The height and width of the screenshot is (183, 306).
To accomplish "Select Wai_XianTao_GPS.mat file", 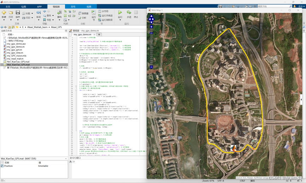I will pos(34,65).
